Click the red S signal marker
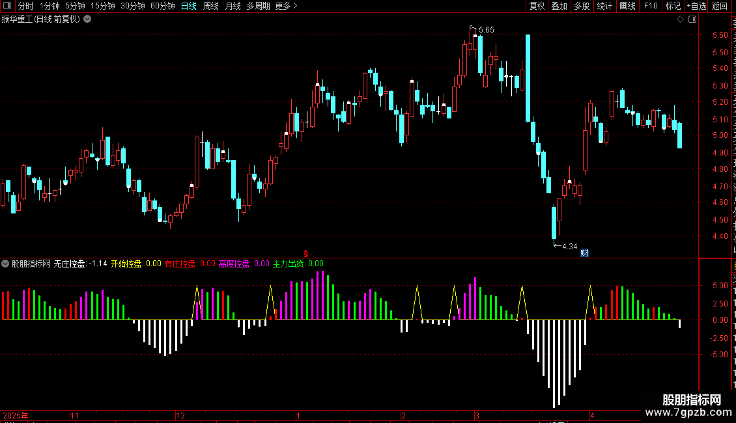The image size is (736, 423). (x=306, y=254)
